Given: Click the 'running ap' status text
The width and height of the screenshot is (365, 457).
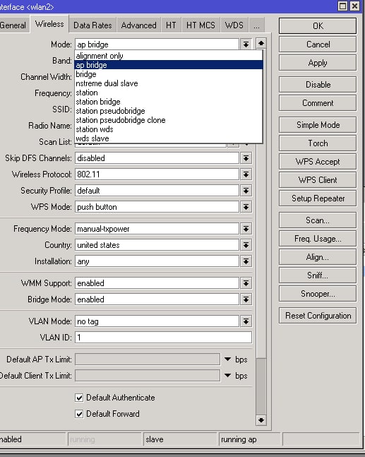Looking at the screenshot, I should 239,439.
